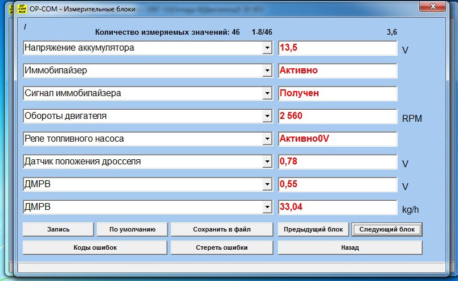Open the ДМРВ dropdown arrow in volts row
458x281 pixels.
pos(267,184)
